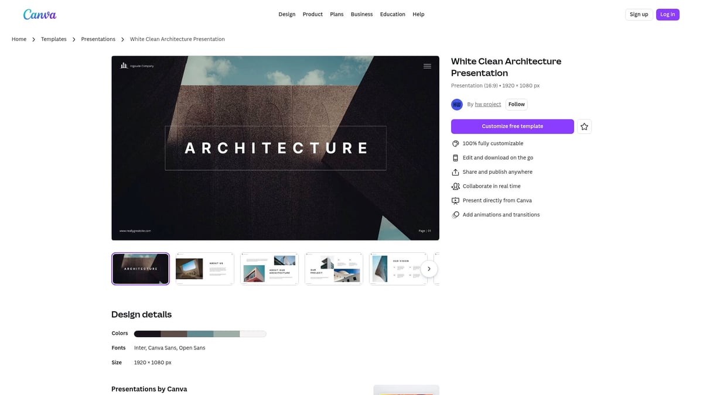Open the hw project profile link
This screenshot has width=703, height=395.
click(x=487, y=104)
